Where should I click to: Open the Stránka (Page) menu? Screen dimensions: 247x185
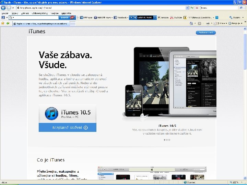220,23
